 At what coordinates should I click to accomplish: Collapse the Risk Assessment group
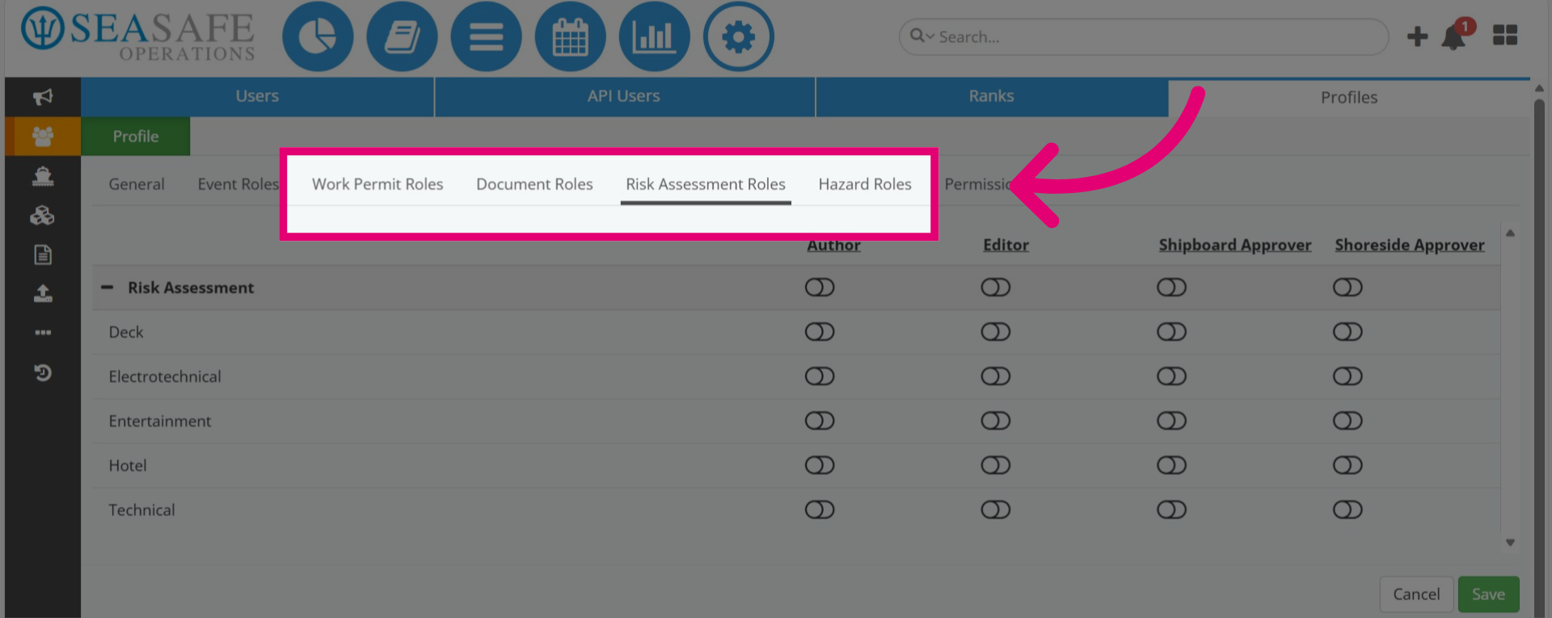coord(107,288)
